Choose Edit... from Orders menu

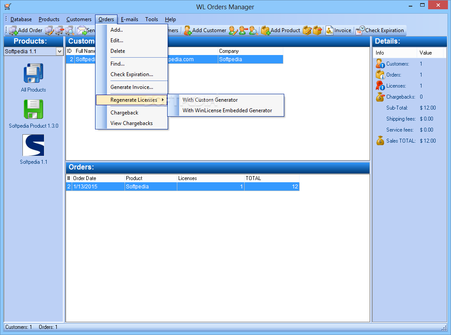(132, 40)
